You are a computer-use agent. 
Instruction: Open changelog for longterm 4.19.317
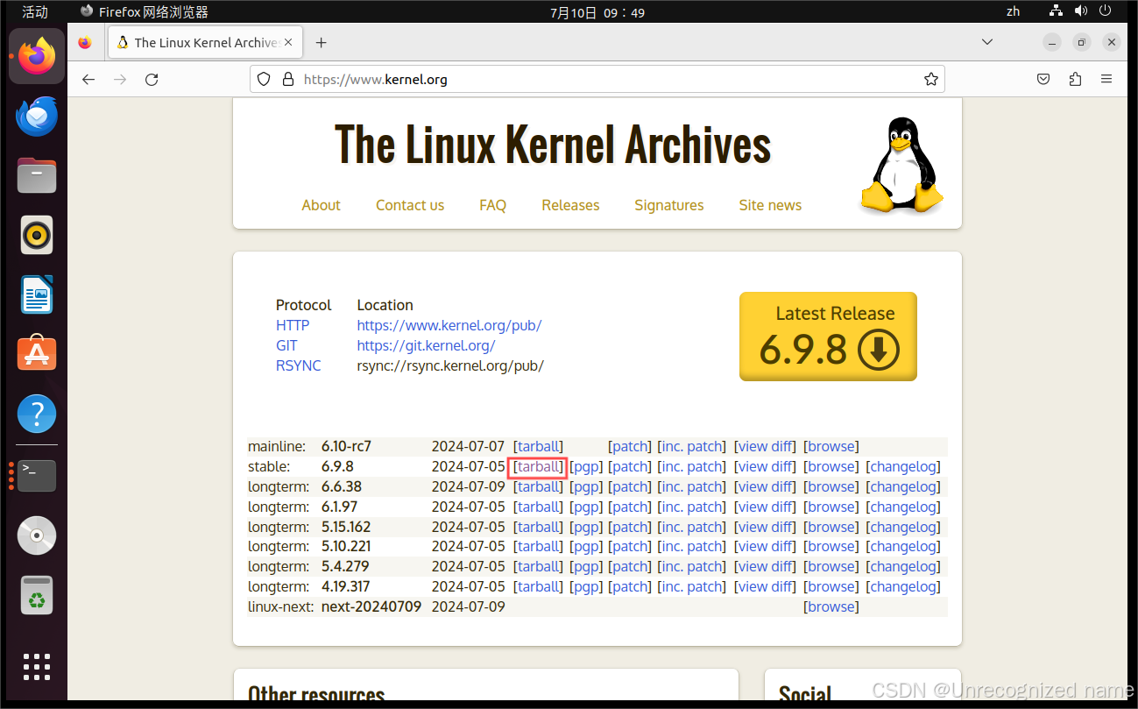pyautogui.click(x=903, y=587)
